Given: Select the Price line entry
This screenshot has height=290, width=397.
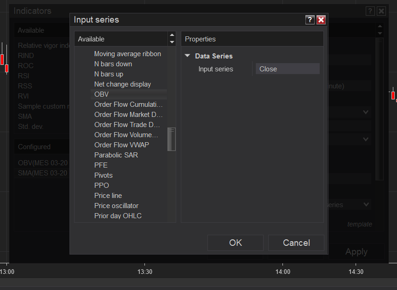Looking at the screenshot, I should coord(108,196).
